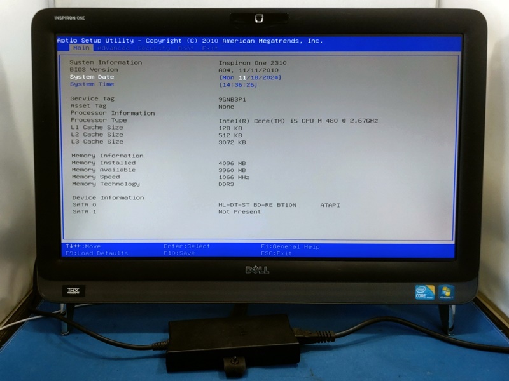
Task: Open the Security tab
Action: (154, 48)
